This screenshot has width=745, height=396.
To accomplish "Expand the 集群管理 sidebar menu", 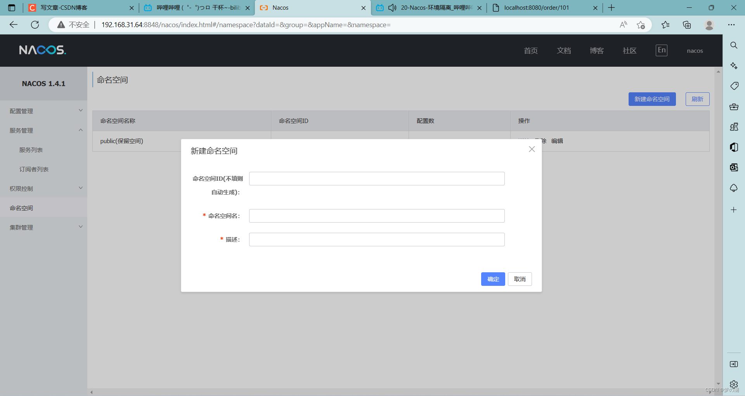I will [x=43, y=227].
